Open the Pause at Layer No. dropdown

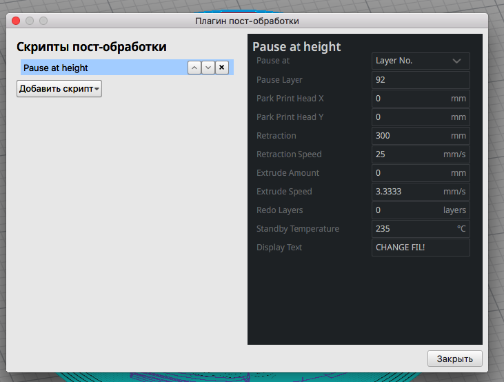(x=421, y=61)
